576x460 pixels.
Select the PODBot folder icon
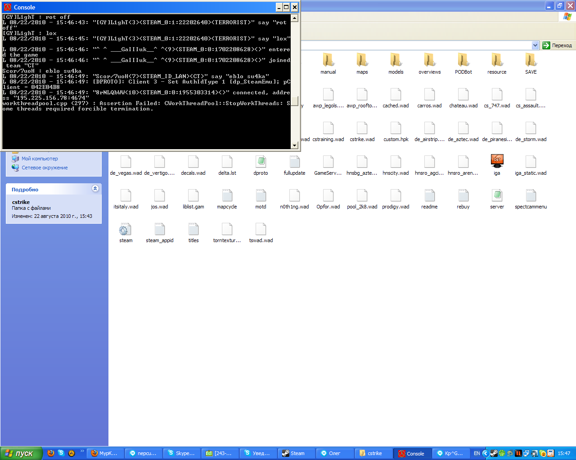(x=463, y=60)
